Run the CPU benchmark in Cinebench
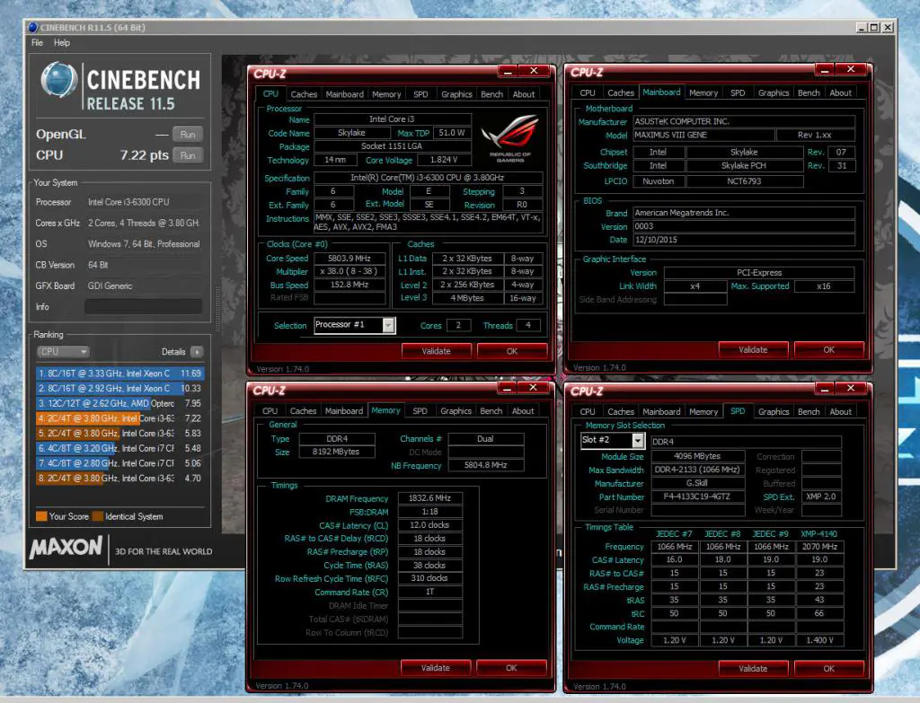The height and width of the screenshot is (703, 920). (x=188, y=154)
